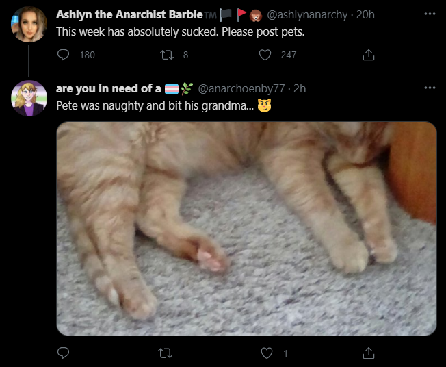Reply to the Pete cat tweet
Screen dimensions: 446x367
pos(63,353)
